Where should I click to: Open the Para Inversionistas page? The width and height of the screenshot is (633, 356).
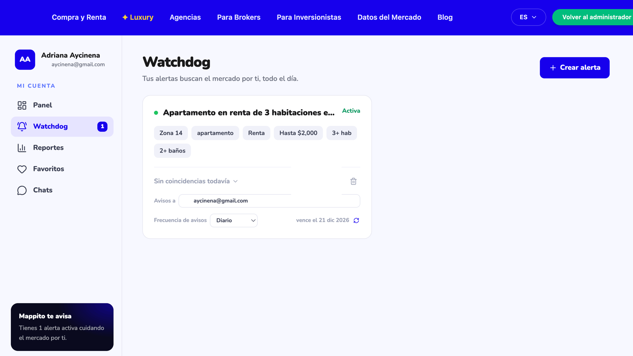point(309,17)
